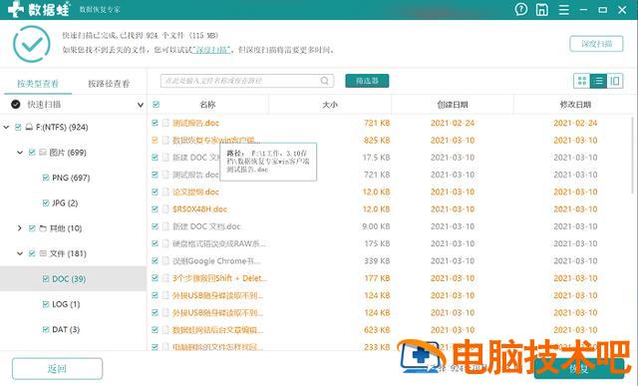Click the scan complete checkmark icon
Viewport: 638px width, 386px height.
tap(32, 44)
